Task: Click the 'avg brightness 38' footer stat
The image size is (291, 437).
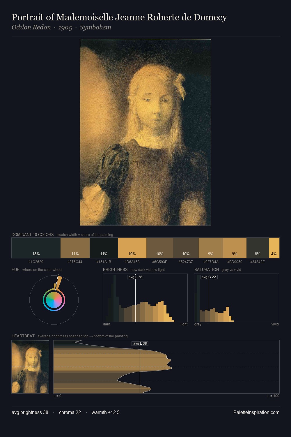Action: (x=30, y=412)
